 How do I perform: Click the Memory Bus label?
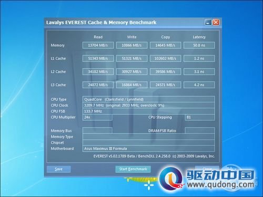61,131
